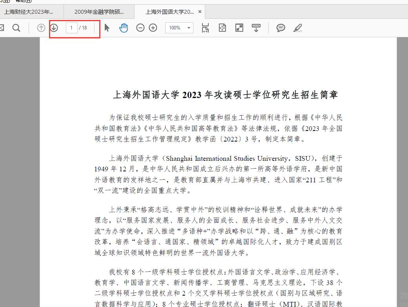Click the '/ 18' total page count

click(x=83, y=27)
